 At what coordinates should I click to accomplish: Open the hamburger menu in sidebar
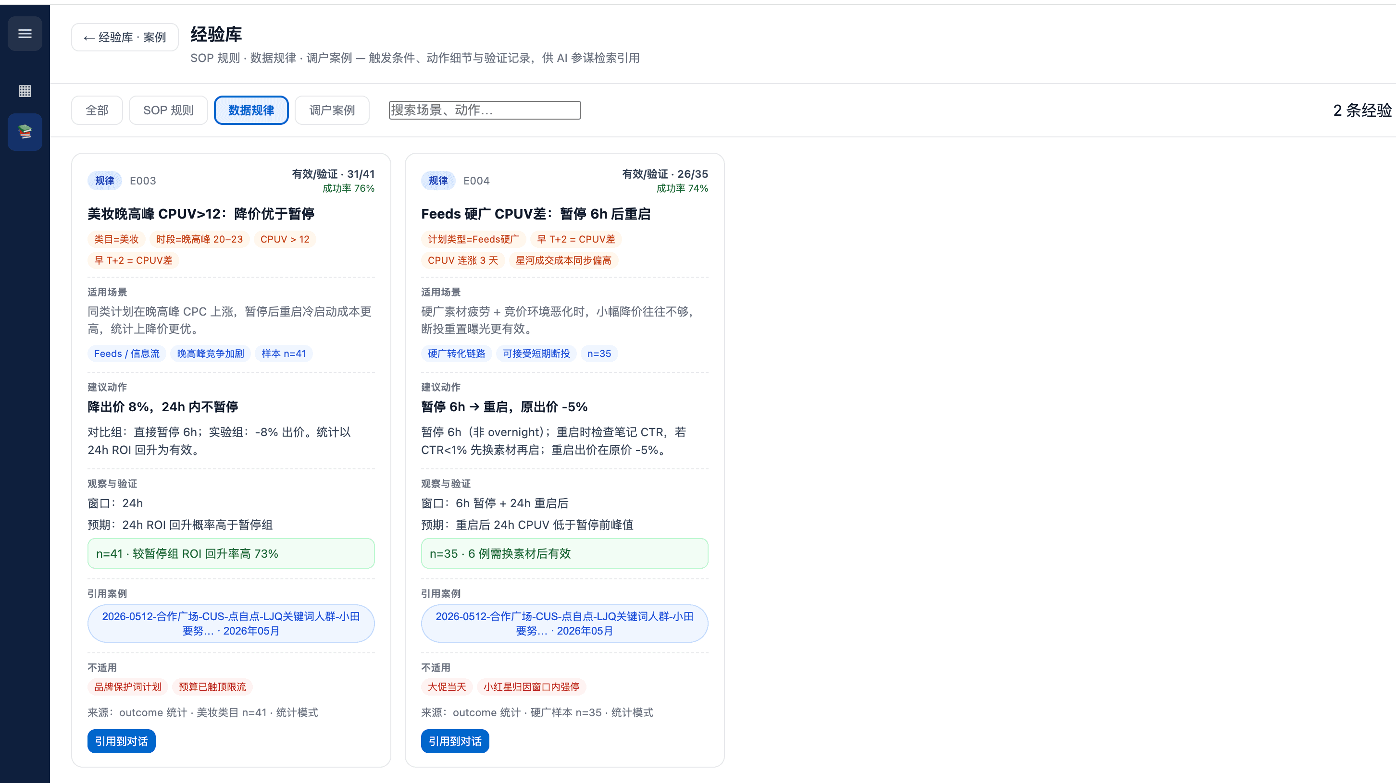click(25, 34)
